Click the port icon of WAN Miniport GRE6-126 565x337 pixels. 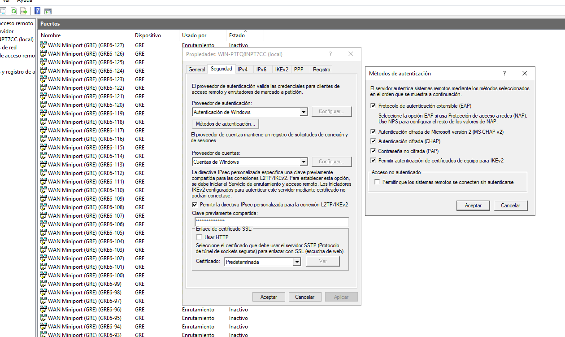[x=43, y=54]
